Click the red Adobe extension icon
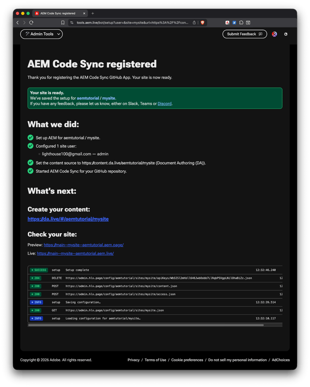This screenshot has width=310, height=387. point(227,23)
